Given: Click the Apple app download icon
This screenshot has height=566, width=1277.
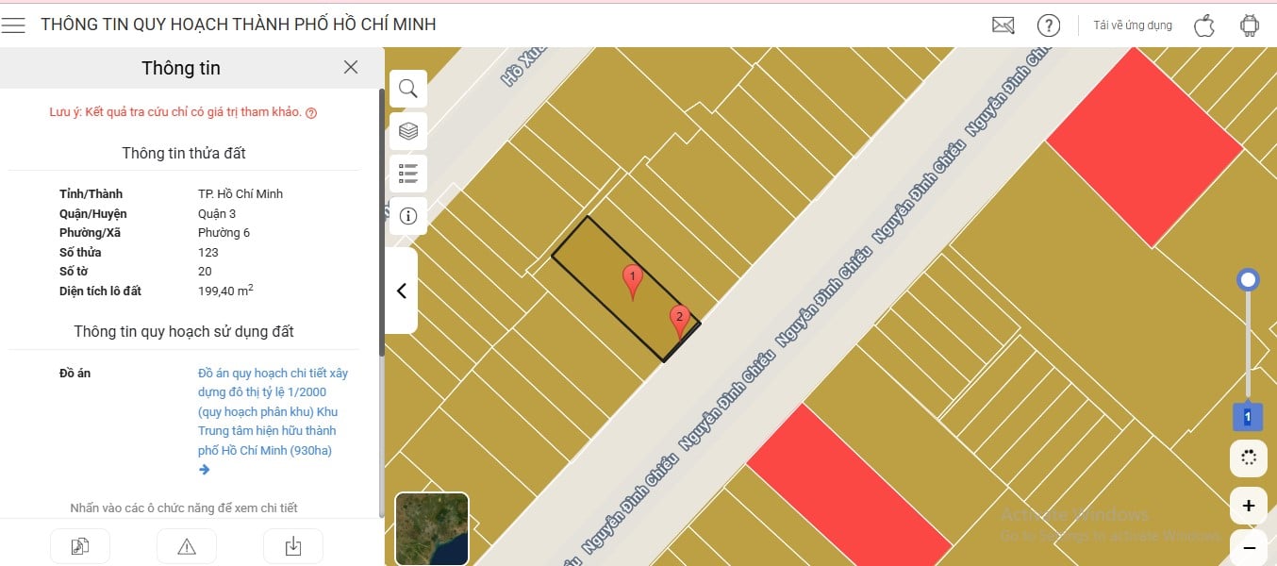Looking at the screenshot, I should click(x=1204, y=25).
